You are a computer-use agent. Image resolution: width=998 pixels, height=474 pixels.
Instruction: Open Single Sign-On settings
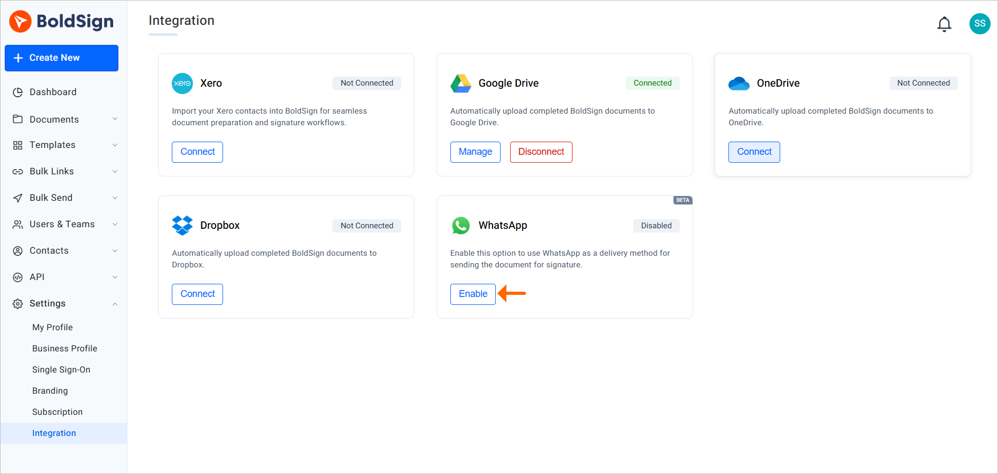coord(61,369)
